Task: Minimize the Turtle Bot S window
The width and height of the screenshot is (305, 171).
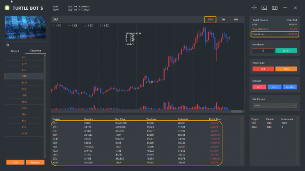Action: (x=285, y=8)
